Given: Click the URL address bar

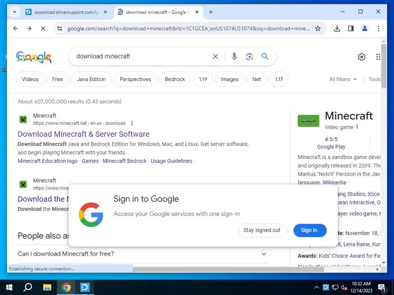Looking at the screenshot, I should (189, 28).
